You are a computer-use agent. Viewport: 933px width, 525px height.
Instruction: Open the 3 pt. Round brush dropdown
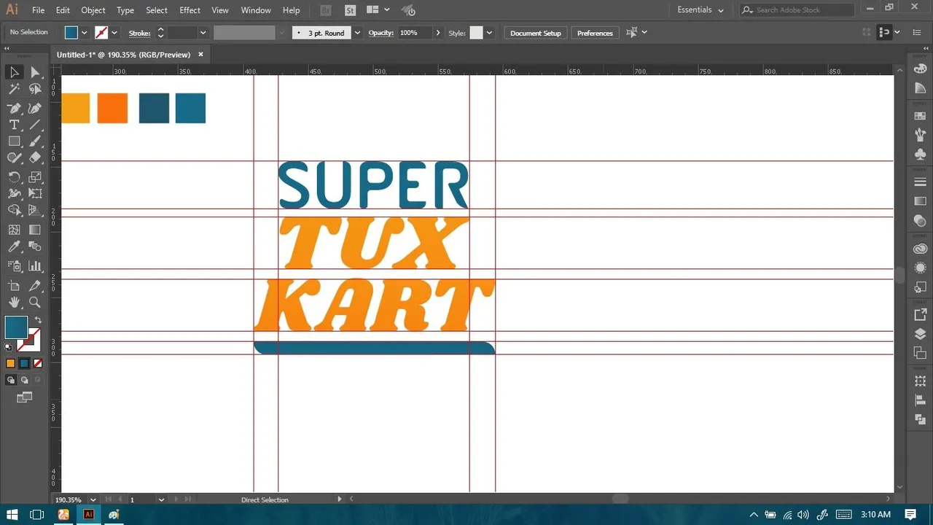[357, 33]
